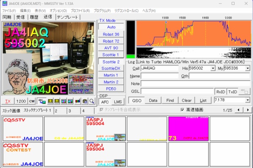The width and height of the screenshot is (253, 168).
Task: Switch to the 受信 tab
Action: 21,17
